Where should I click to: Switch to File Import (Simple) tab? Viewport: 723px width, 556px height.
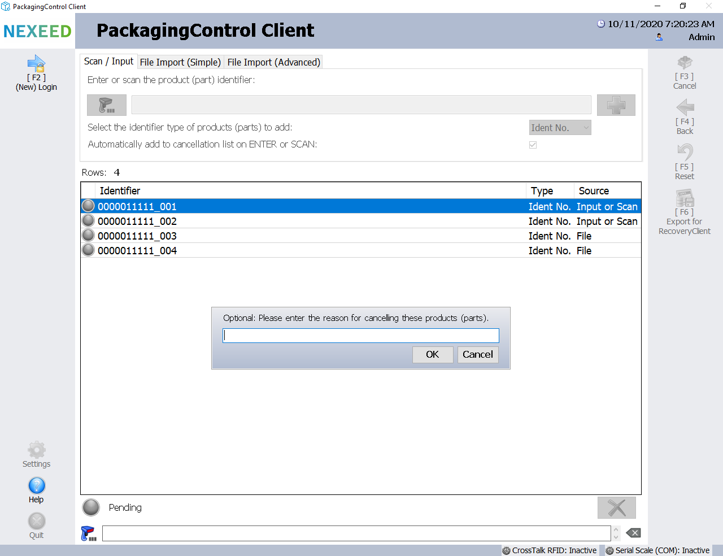(x=180, y=62)
